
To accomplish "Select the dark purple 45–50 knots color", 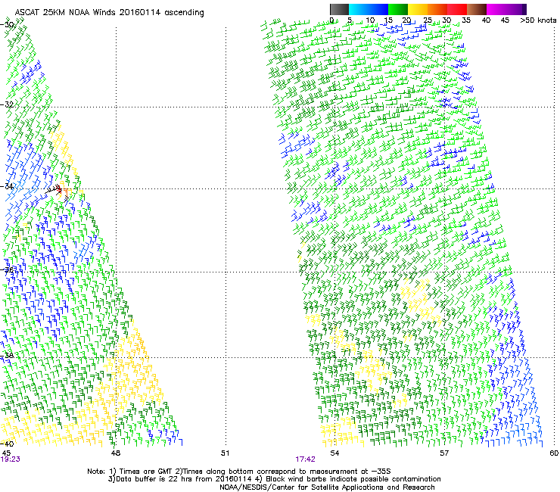I will (516, 9).
